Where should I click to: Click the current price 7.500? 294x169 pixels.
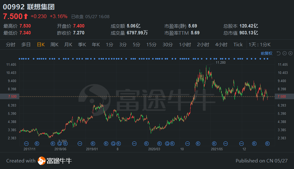(13, 17)
